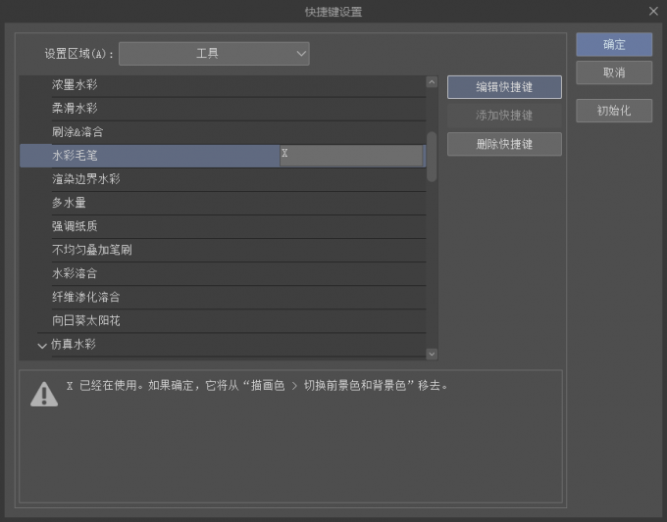Screen dimensions: 667x522
Task: Select the 仿真水彩 group label
Action: coord(74,345)
